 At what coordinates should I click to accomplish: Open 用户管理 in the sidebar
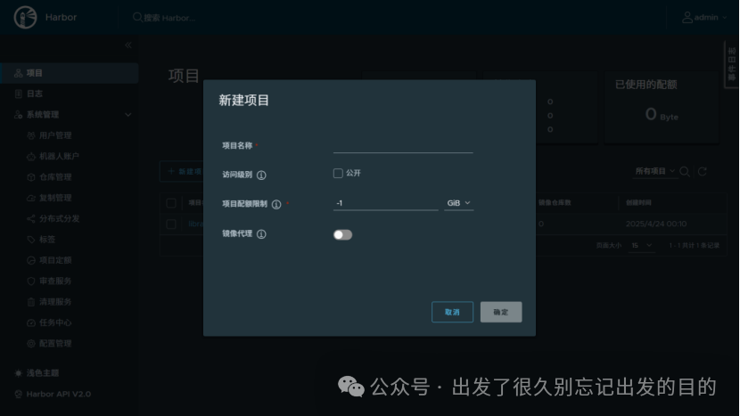55,135
